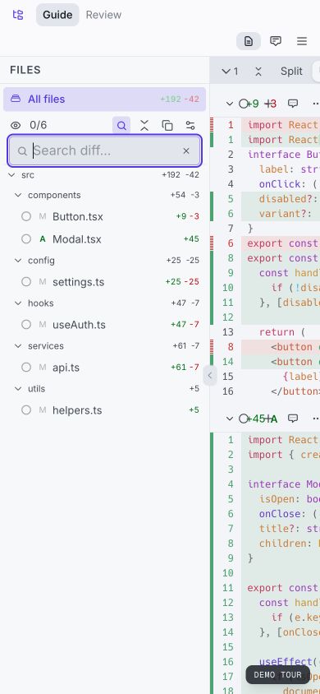This screenshot has height=694, width=320.
Task: Collapse the Button.tsx diff section
Action: pyautogui.click(x=229, y=104)
